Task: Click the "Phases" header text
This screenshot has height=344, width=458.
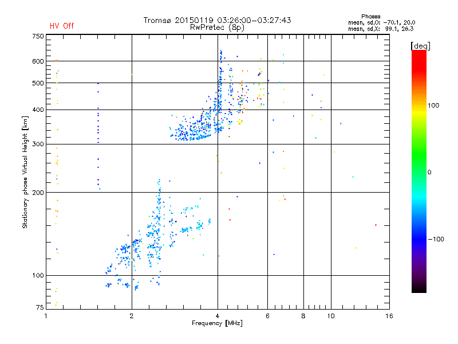Action: [x=370, y=17]
